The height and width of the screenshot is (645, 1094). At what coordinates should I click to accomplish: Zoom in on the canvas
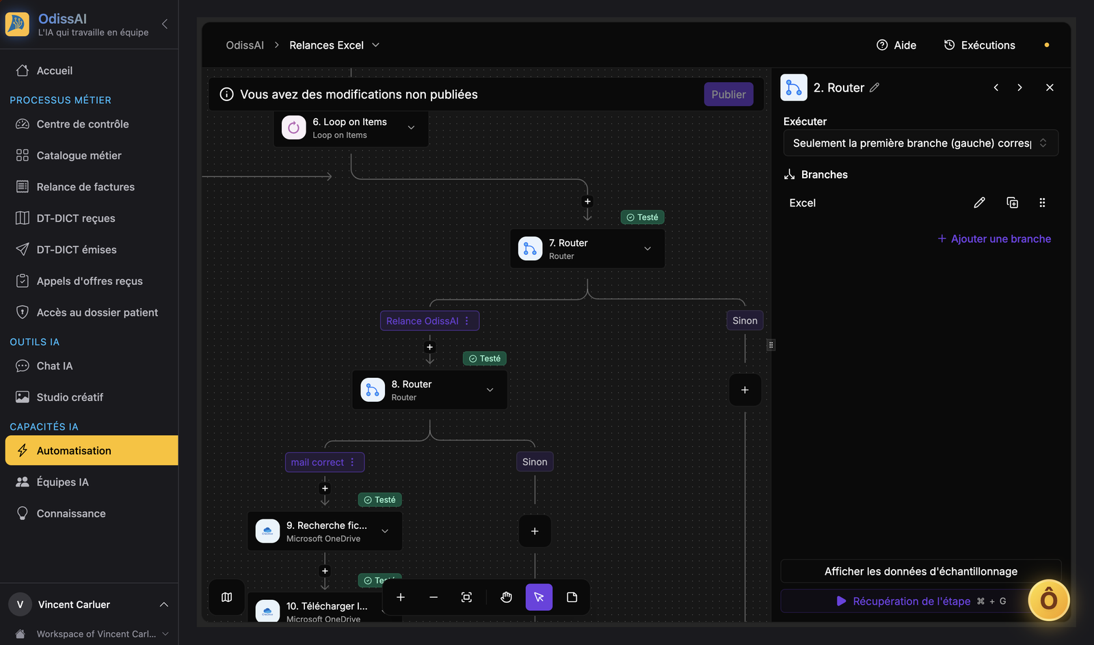point(401,597)
